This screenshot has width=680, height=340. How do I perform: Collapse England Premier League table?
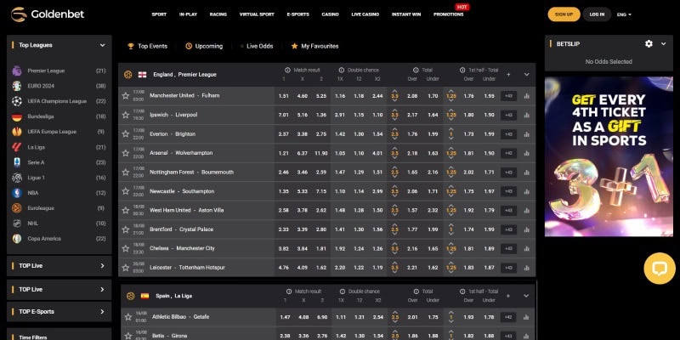click(526, 75)
